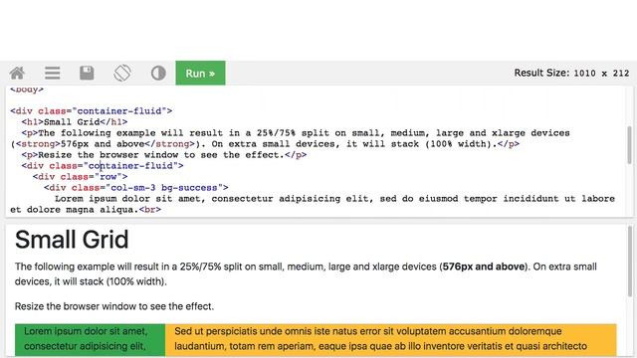Viewport: 637px width, 358px height.
Task: Toggle dark mode contrast icon
Action: tap(158, 73)
